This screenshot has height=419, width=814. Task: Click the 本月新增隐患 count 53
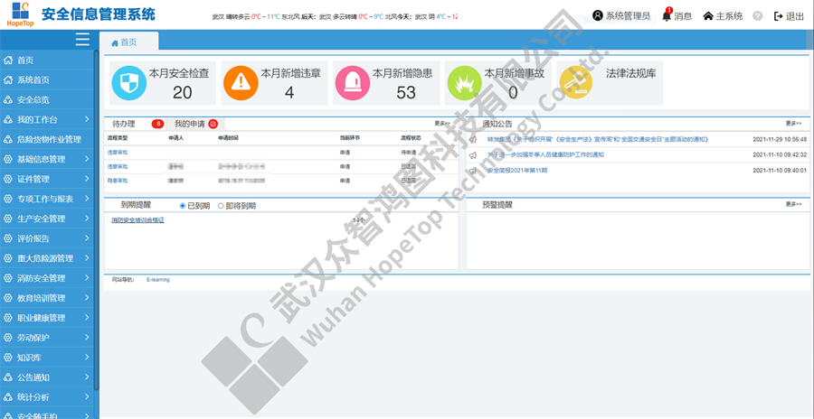(406, 92)
